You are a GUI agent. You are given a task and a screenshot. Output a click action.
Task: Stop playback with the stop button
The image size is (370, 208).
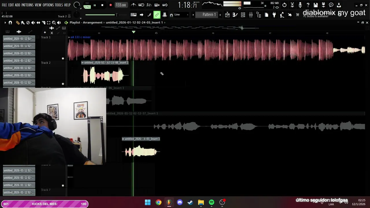click(102, 5)
